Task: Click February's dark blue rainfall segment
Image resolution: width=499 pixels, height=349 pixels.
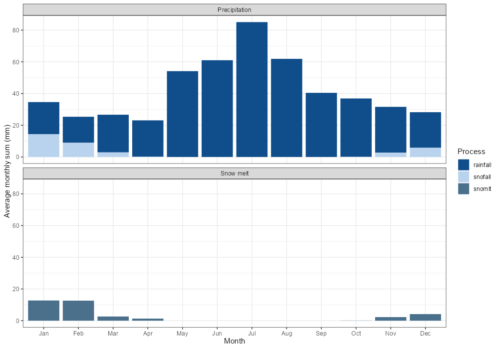Action: point(78,130)
